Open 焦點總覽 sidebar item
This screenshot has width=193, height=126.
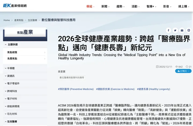[25, 52]
